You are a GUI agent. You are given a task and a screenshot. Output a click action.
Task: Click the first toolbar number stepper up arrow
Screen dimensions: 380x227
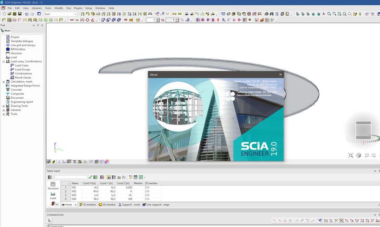[x=158, y=19]
